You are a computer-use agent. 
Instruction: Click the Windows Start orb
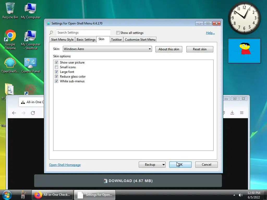[7, 195]
